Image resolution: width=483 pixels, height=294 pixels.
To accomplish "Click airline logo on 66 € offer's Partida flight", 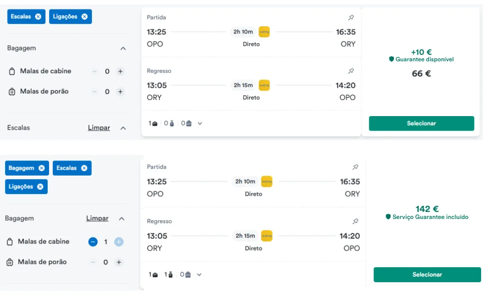I will [264, 32].
